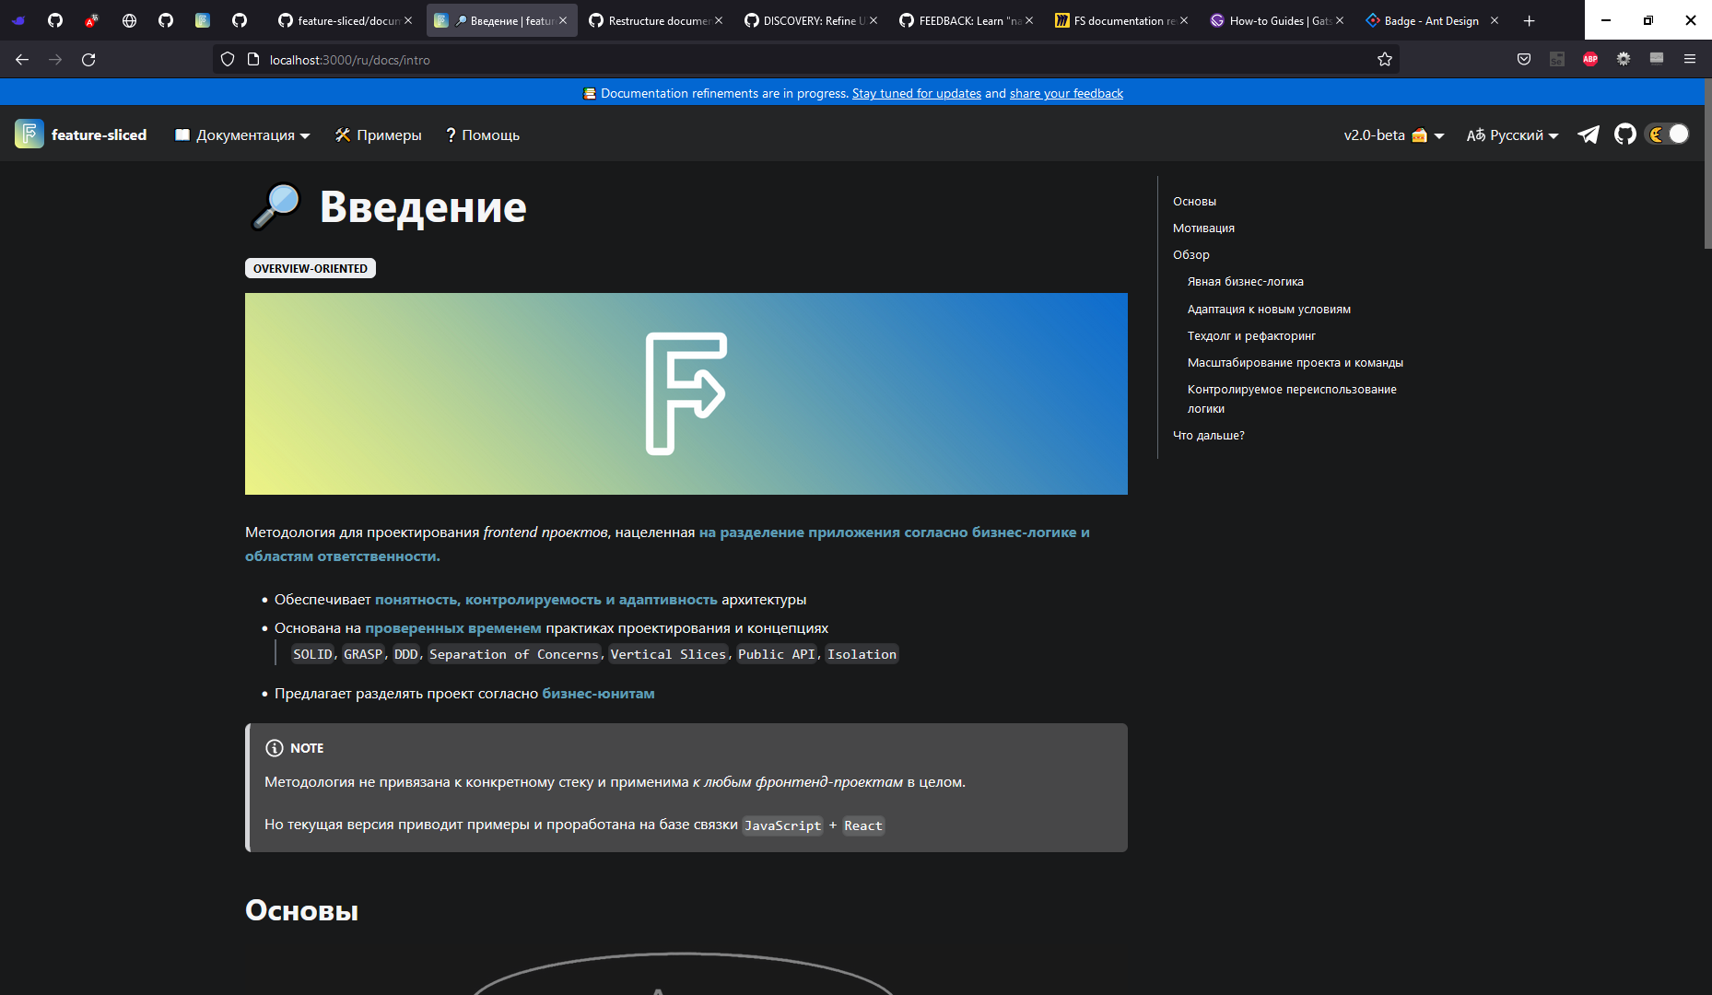Image resolution: width=1712 pixels, height=995 pixels.
Task: Expand the v2.0-beta version dropdown
Action: pos(1393,135)
